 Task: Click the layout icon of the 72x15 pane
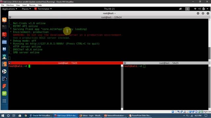(10, 63)
